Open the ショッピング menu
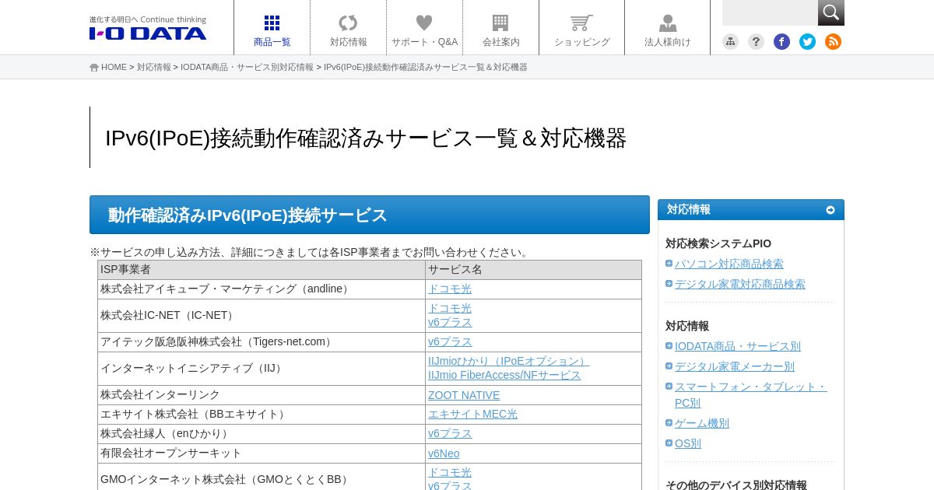Screen dimensions: 934x490 [582, 28]
